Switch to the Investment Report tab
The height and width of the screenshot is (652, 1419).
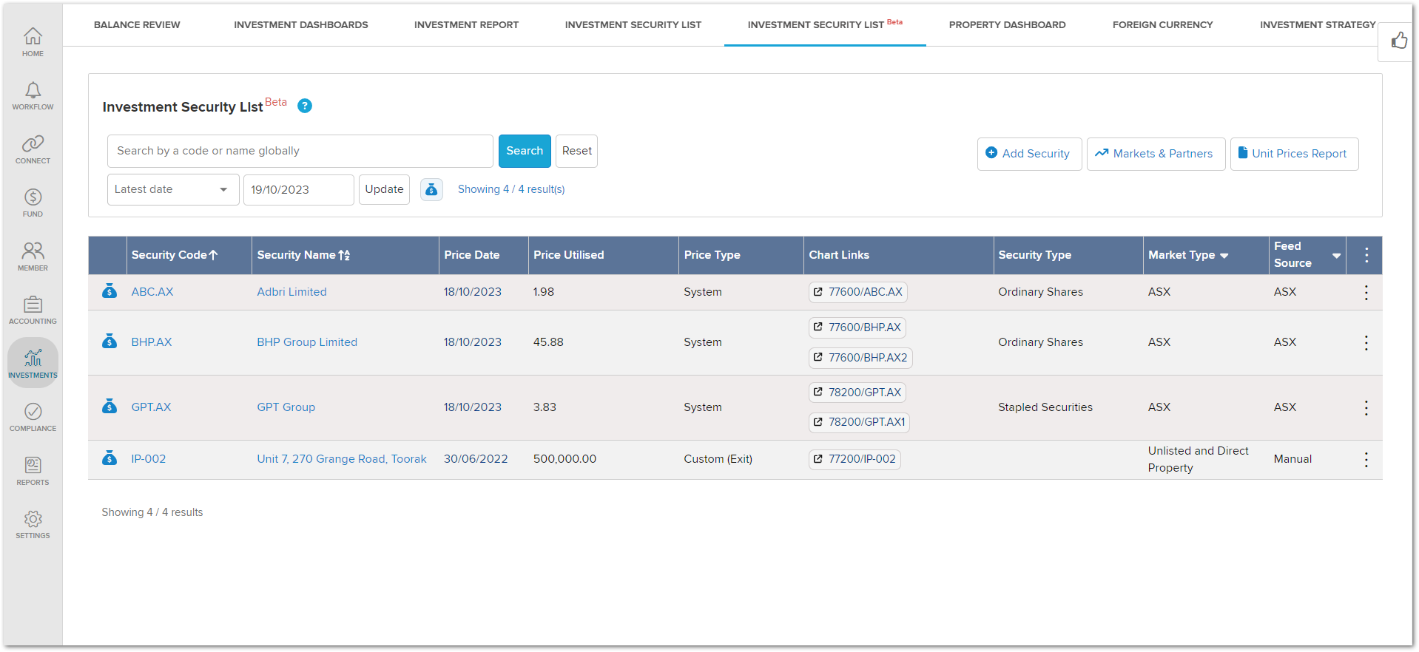pyautogui.click(x=466, y=24)
